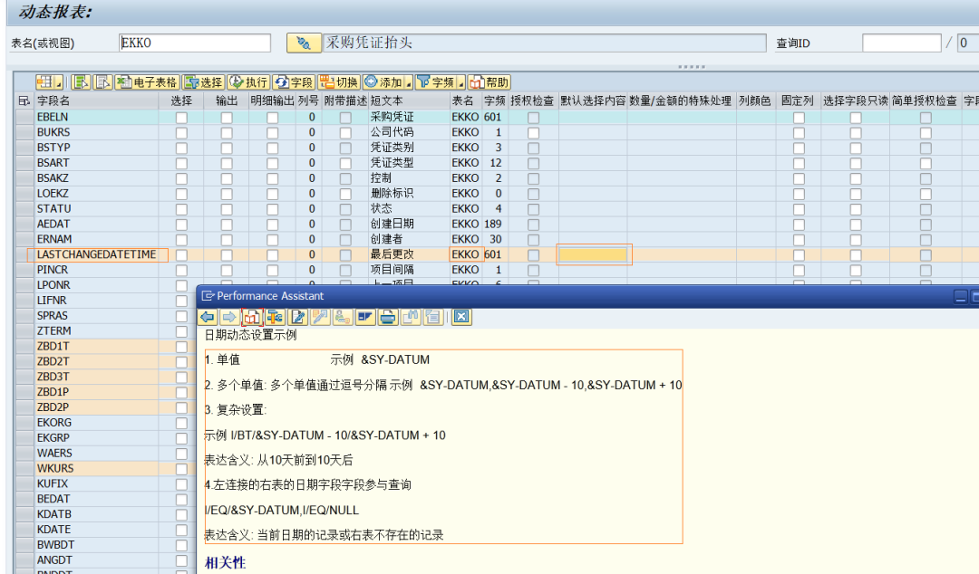Open Technical Information hammer-wrench icon
This screenshot has height=574, width=979.
(274, 317)
